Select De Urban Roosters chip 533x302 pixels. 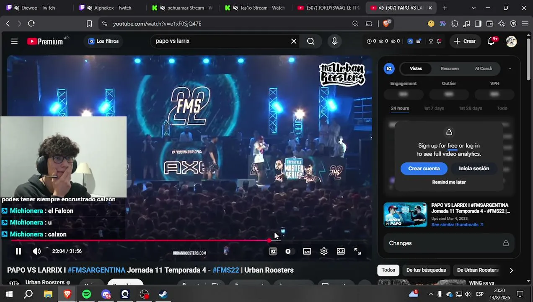[477, 270]
